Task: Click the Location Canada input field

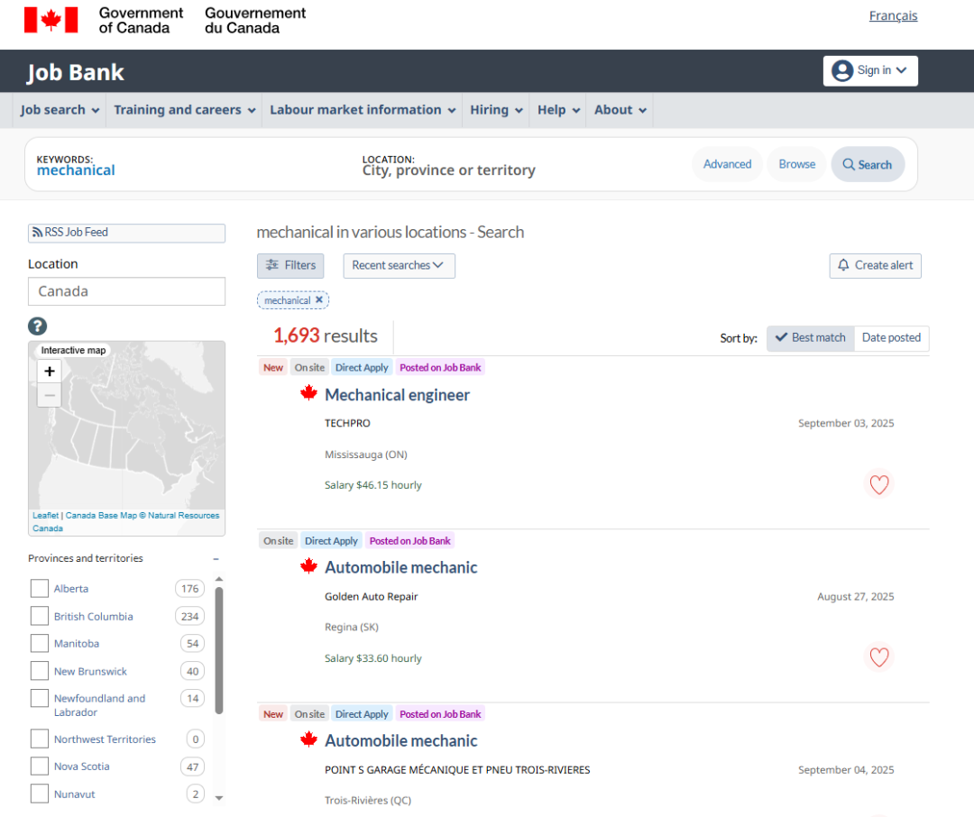Action: point(126,291)
